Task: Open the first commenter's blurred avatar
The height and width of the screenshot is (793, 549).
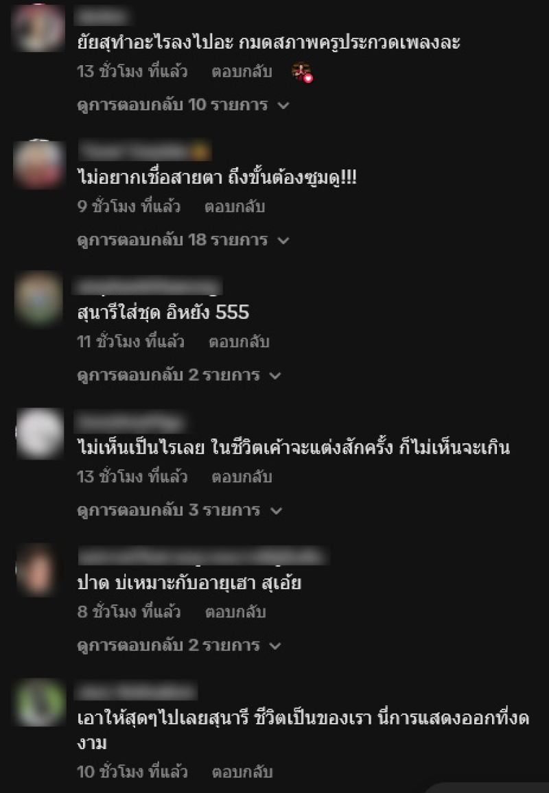Action: point(38,28)
